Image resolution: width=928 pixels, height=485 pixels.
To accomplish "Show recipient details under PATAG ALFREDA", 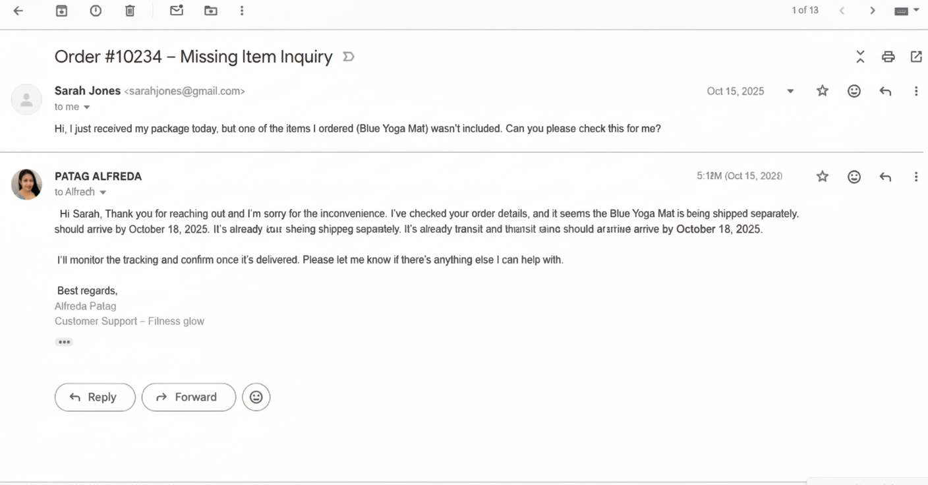I will point(103,192).
